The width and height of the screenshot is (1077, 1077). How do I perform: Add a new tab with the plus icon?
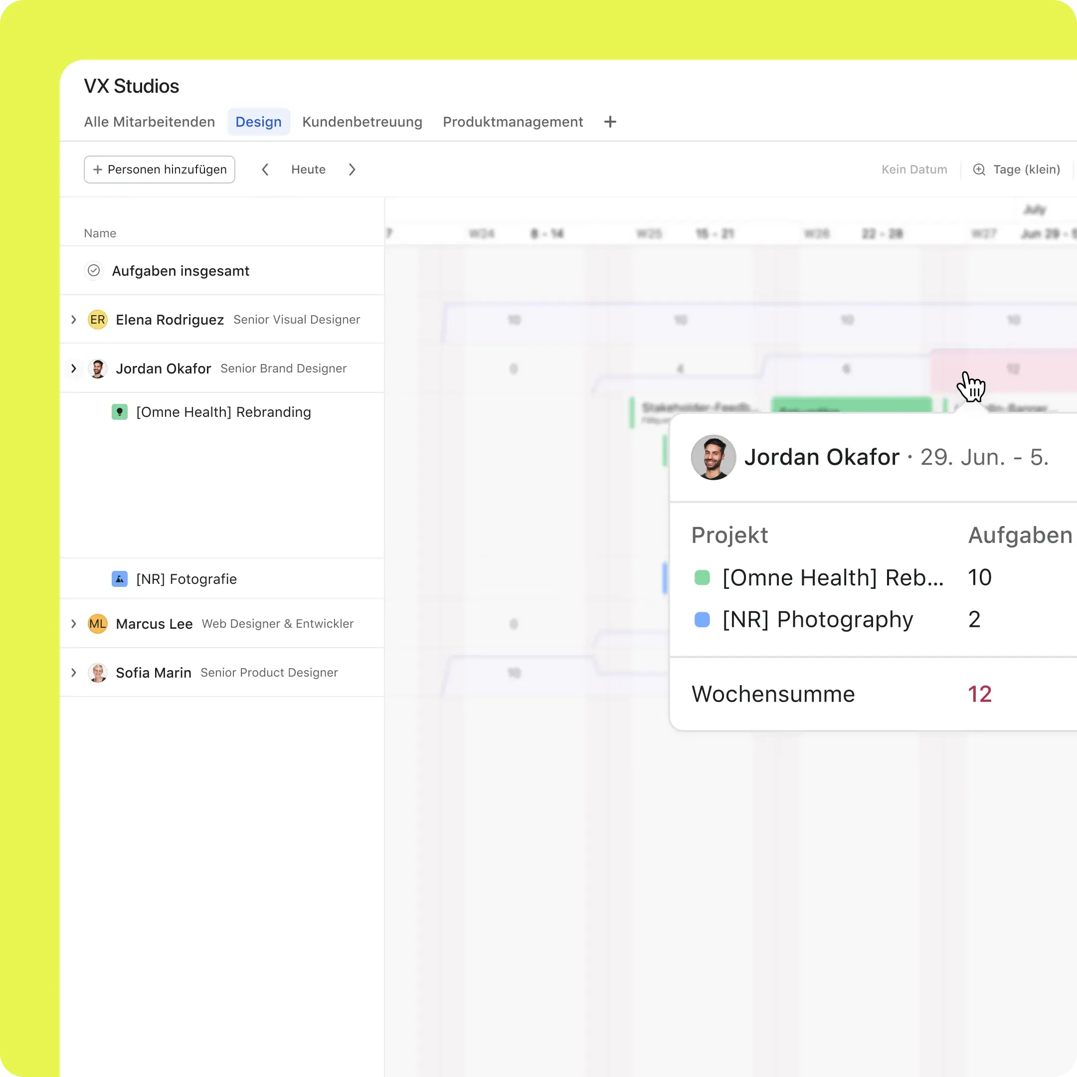click(610, 122)
